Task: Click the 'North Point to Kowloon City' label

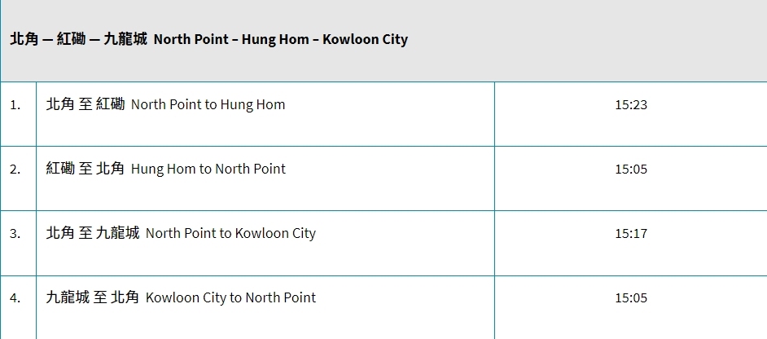Action: (x=230, y=233)
